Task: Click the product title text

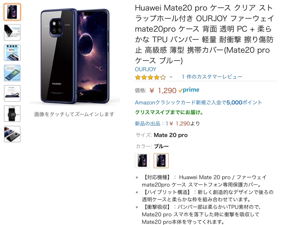Action: (x=204, y=34)
